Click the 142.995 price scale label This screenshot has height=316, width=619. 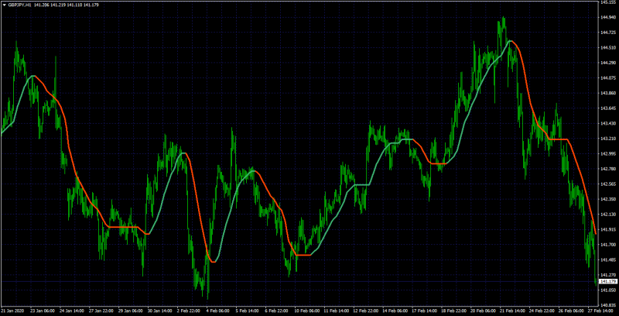[x=608, y=153]
